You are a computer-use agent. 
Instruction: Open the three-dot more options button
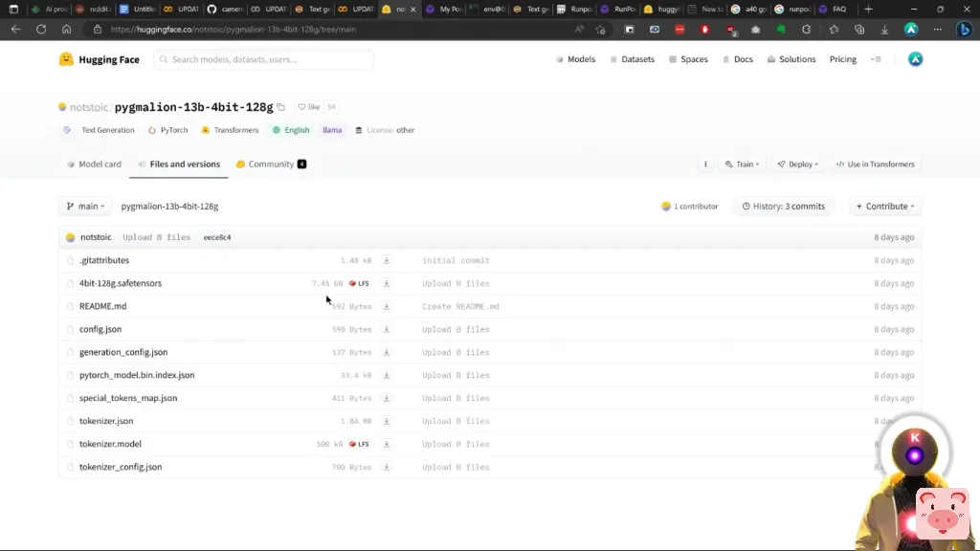tap(705, 165)
